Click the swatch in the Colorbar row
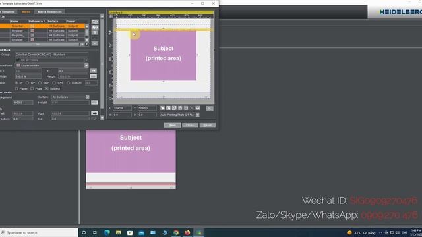Viewport: 422px width, 237px height. click(x=32, y=26)
